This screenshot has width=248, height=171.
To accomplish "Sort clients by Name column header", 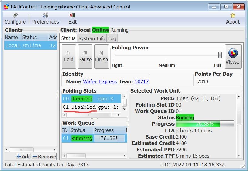I will click(x=13, y=37).
